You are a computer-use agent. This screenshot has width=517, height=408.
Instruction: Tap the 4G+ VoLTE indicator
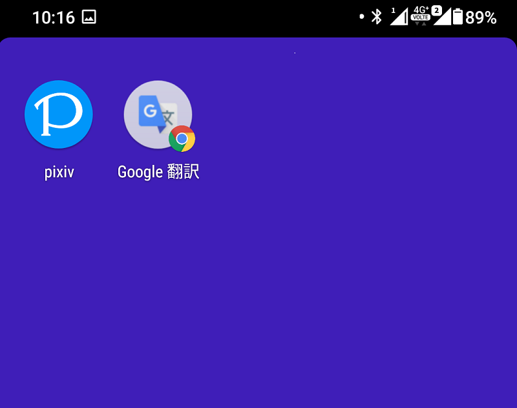tap(421, 16)
